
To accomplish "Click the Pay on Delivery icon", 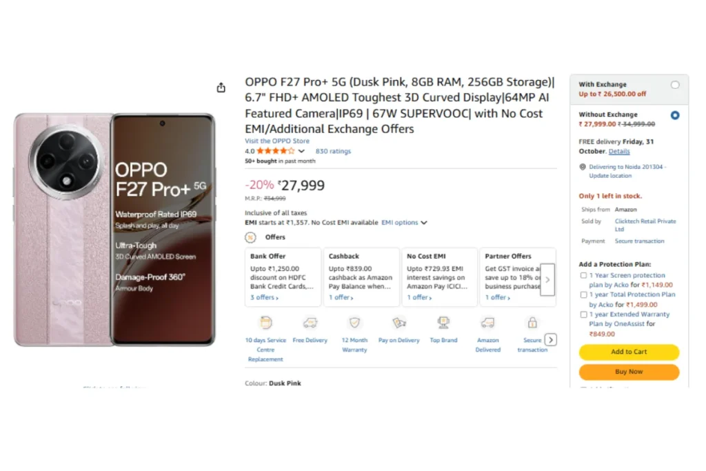I will 399,323.
